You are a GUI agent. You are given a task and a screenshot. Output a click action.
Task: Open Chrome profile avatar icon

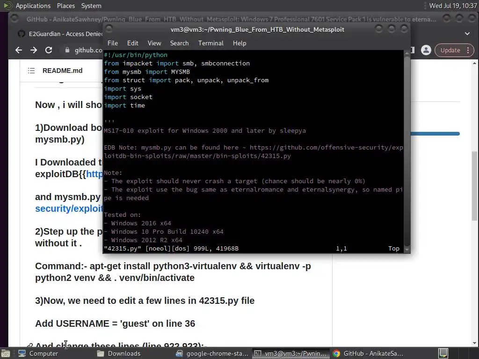(x=426, y=50)
